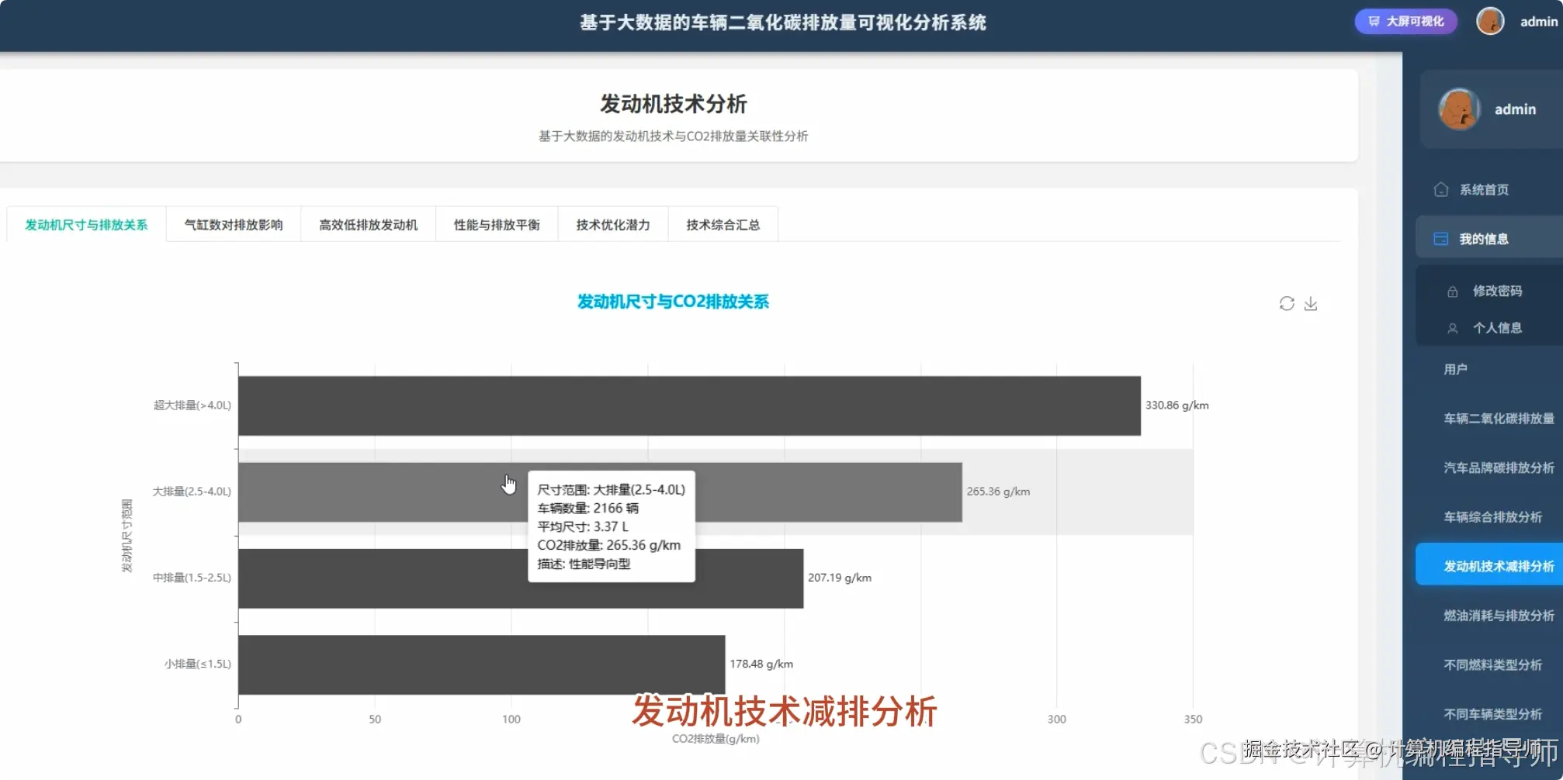Click the refresh icon above the chart
Viewport: 1563px width, 780px height.
click(x=1287, y=303)
